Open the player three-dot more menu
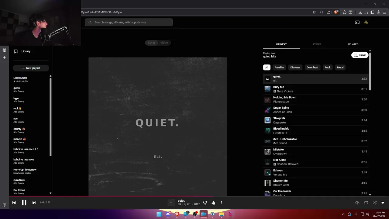The height and width of the screenshot is (219, 389). 221,203
